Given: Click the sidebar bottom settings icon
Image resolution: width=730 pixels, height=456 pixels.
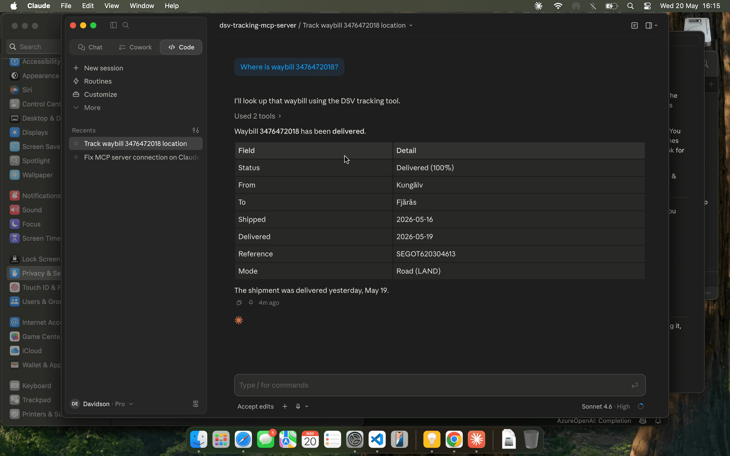Looking at the screenshot, I should pos(195,404).
